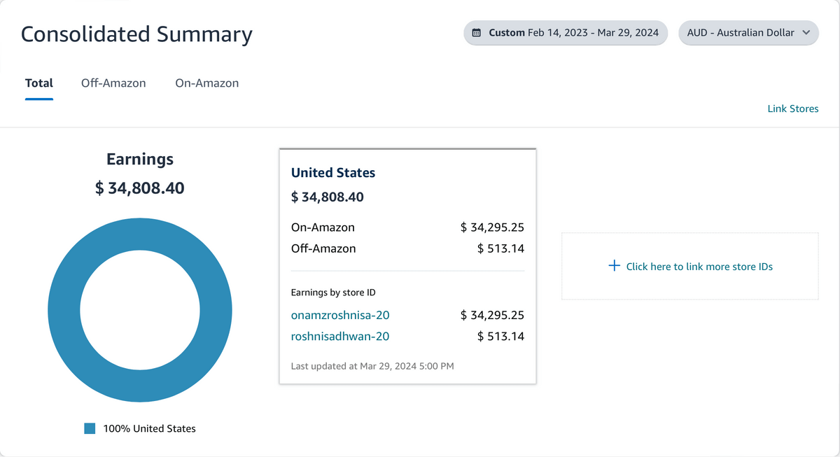
Task: Click the Link Stores link
Action: [x=792, y=108]
